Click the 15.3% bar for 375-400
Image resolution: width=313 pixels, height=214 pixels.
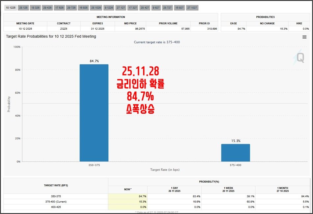point(235,153)
